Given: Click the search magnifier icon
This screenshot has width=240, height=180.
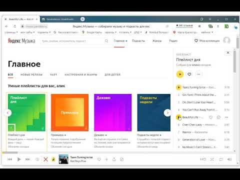Looking at the screenshot, I should click(106, 41).
